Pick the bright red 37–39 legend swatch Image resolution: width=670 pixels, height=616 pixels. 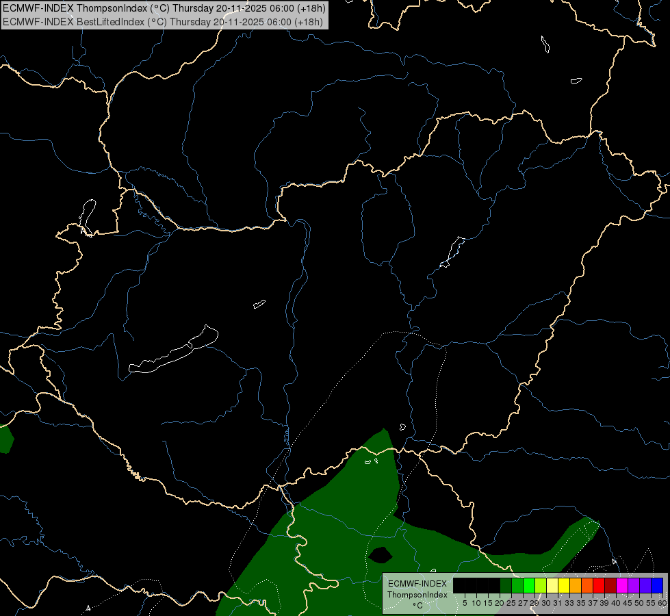[599, 585]
